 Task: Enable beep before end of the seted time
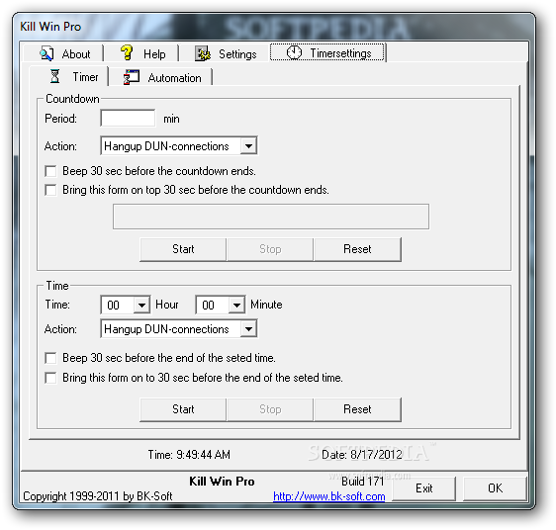point(50,358)
